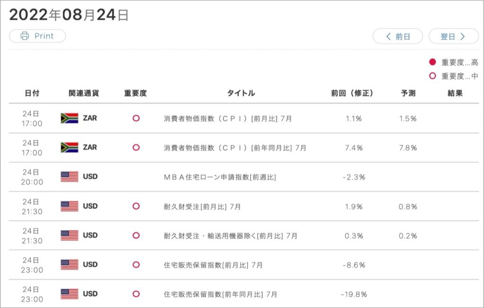
Task: Go to next day with 翌日 button
Action: pos(453,36)
